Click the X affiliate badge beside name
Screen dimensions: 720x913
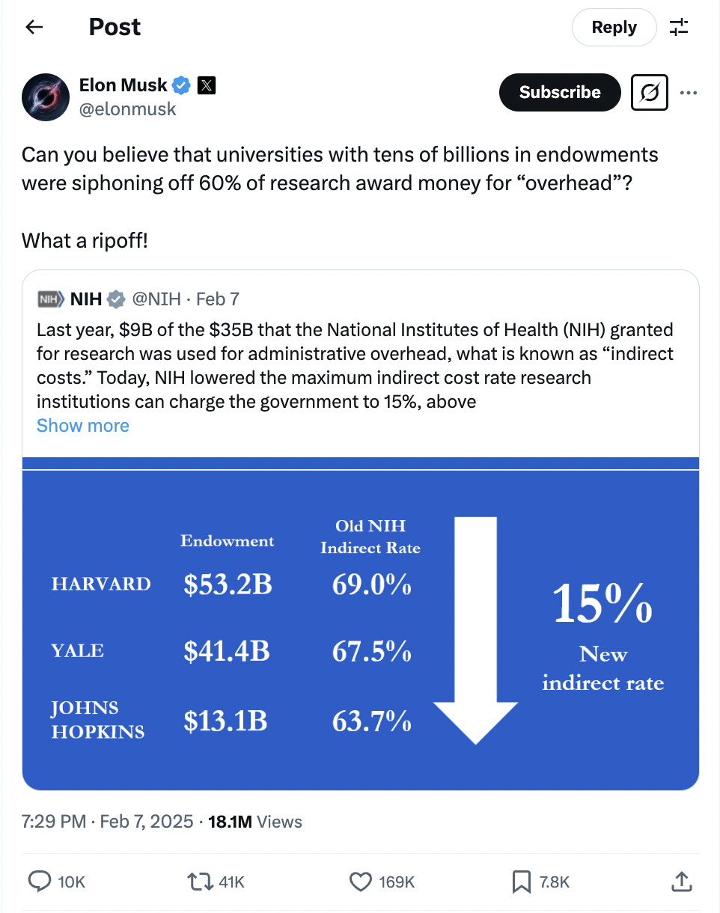[207, 85]
